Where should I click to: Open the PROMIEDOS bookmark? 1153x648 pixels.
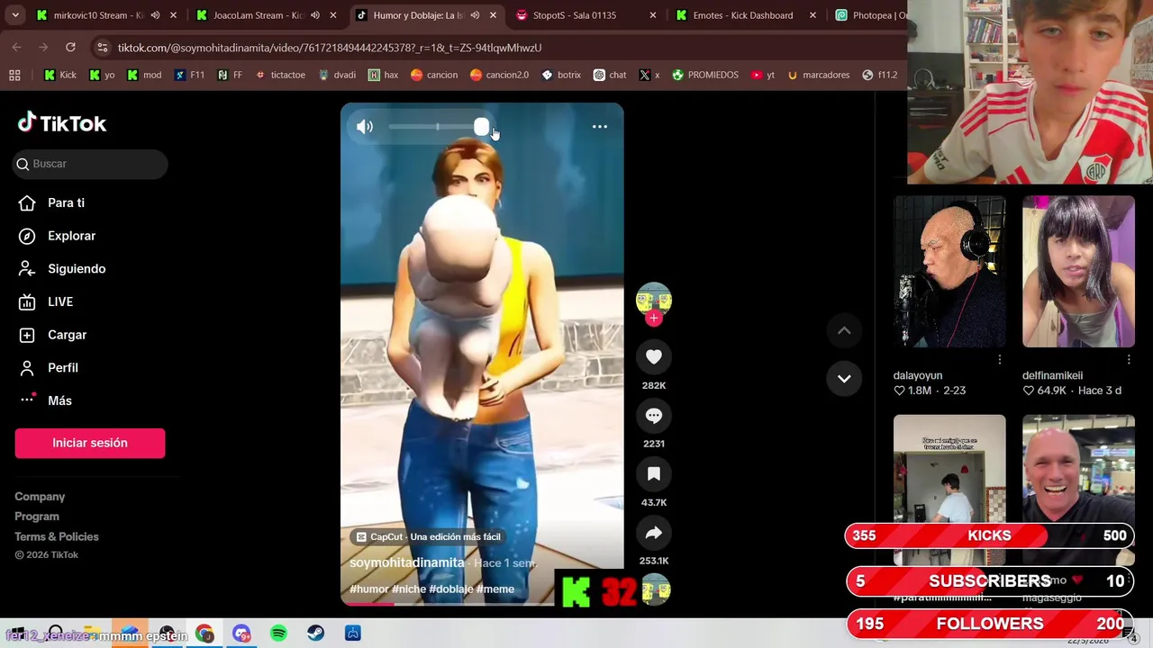704,75
